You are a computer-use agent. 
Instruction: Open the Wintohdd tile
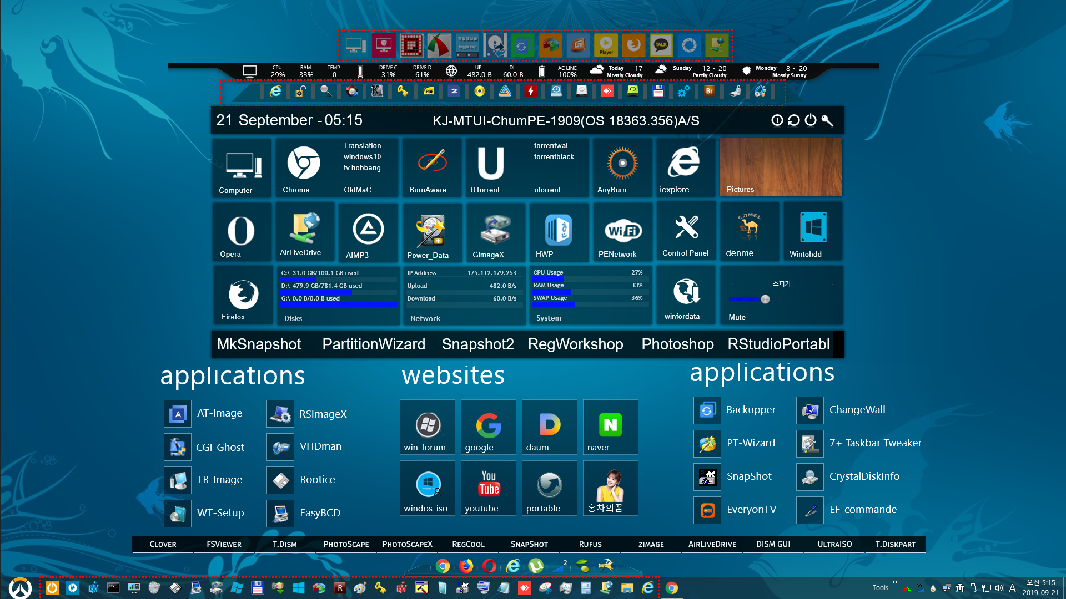(x=813, y=231)
